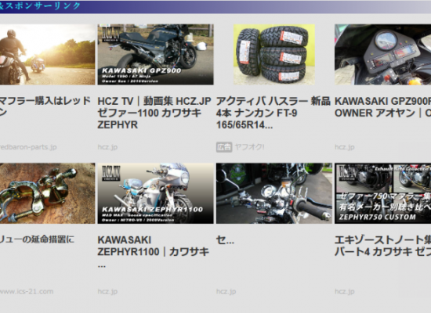This screenshot has height=313, width=431.
Task: Click the ヤフオク! advertiser label
Action: (249, 147)
